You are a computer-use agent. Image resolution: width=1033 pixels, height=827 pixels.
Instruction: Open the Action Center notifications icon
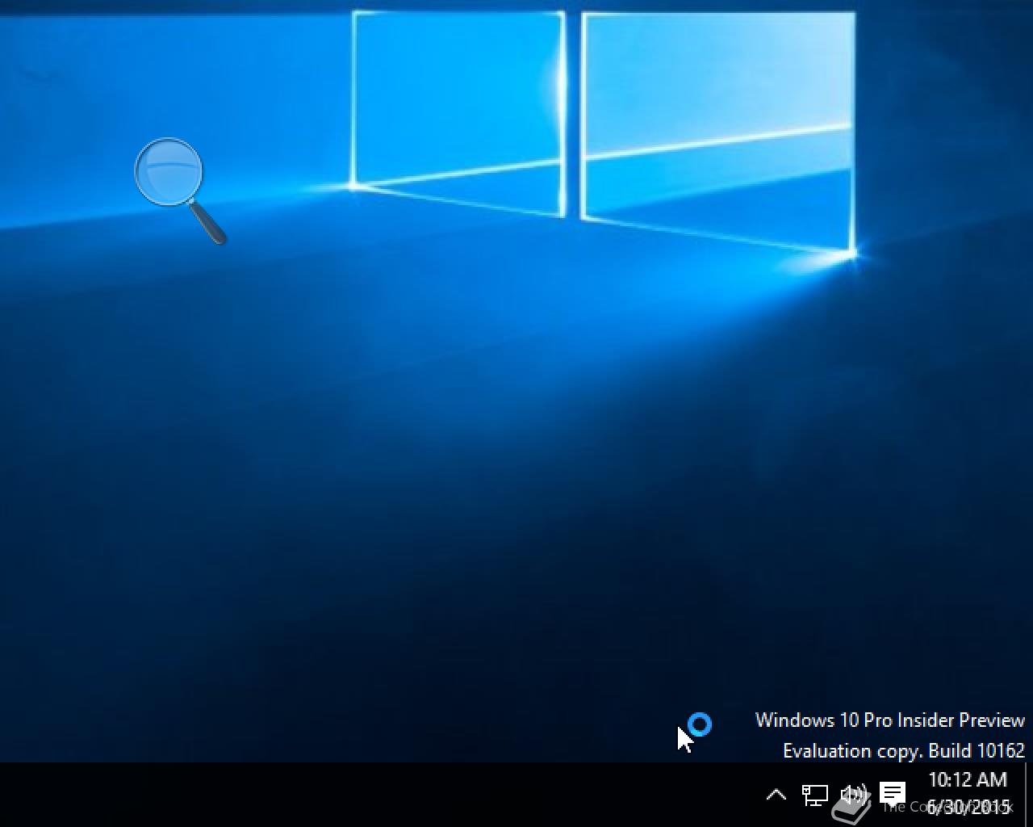click(x=892, y=794)
